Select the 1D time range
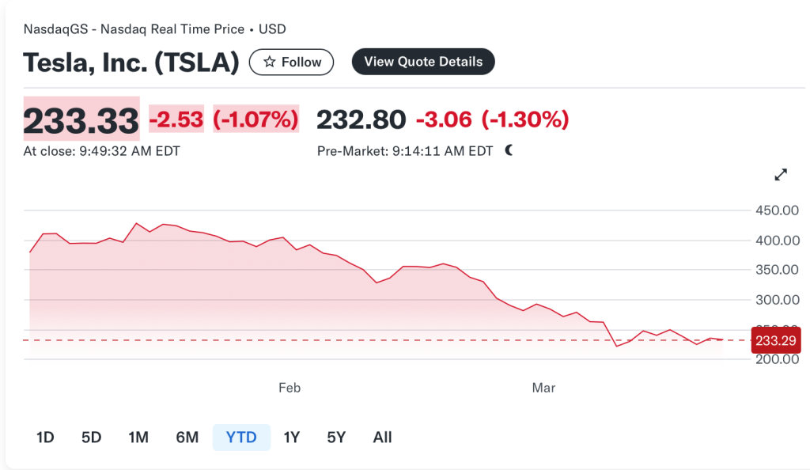Image resolution: width=810 pixels, height=470 pixels. [45, 437]
